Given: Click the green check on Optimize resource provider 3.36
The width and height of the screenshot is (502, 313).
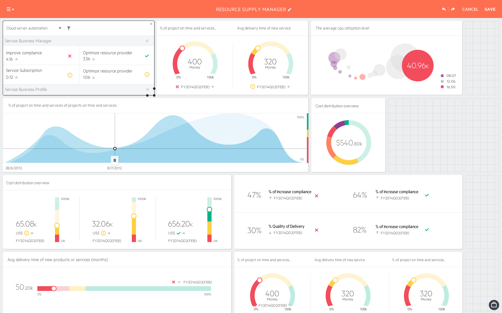Looking at the screenshot, I should pos(147,56).
